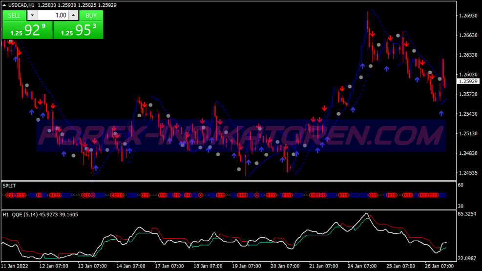This screenshot has width=482, height=271.
Task: Click the 18 Jan 07:00 time label
Action: 208,266
